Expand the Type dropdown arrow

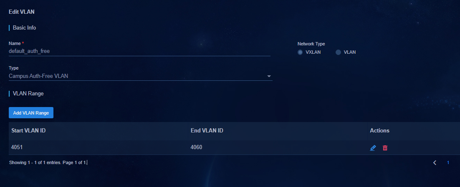click(269, 76)
